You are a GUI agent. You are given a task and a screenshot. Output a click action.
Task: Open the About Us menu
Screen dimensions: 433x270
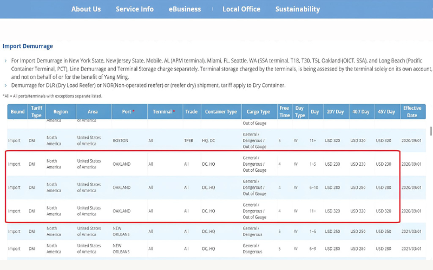86,9
